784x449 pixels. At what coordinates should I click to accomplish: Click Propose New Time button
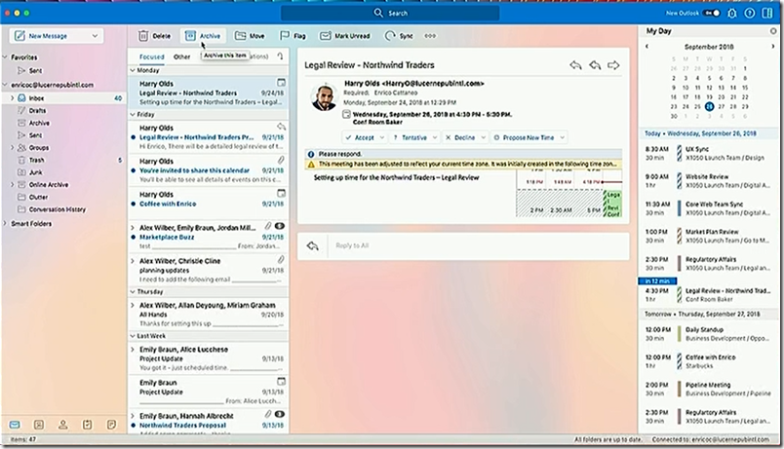524,138
